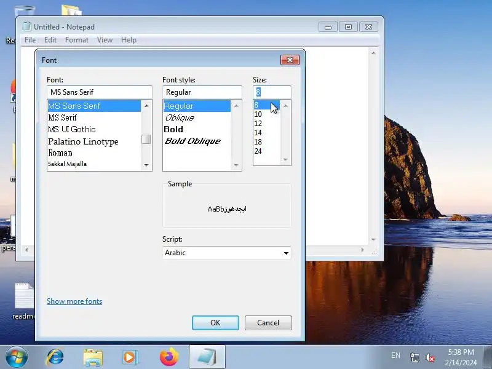Select Roman font in the list
This screenshot has width=492, height=369.
(x=94, y=153)
